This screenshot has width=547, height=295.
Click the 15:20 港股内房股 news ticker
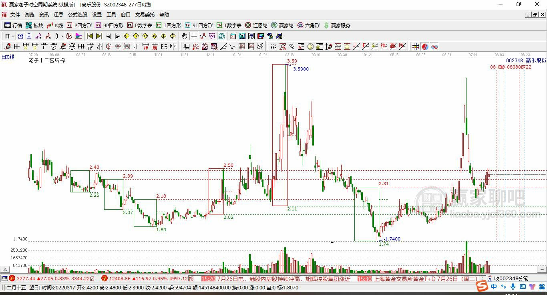[276, 279]
